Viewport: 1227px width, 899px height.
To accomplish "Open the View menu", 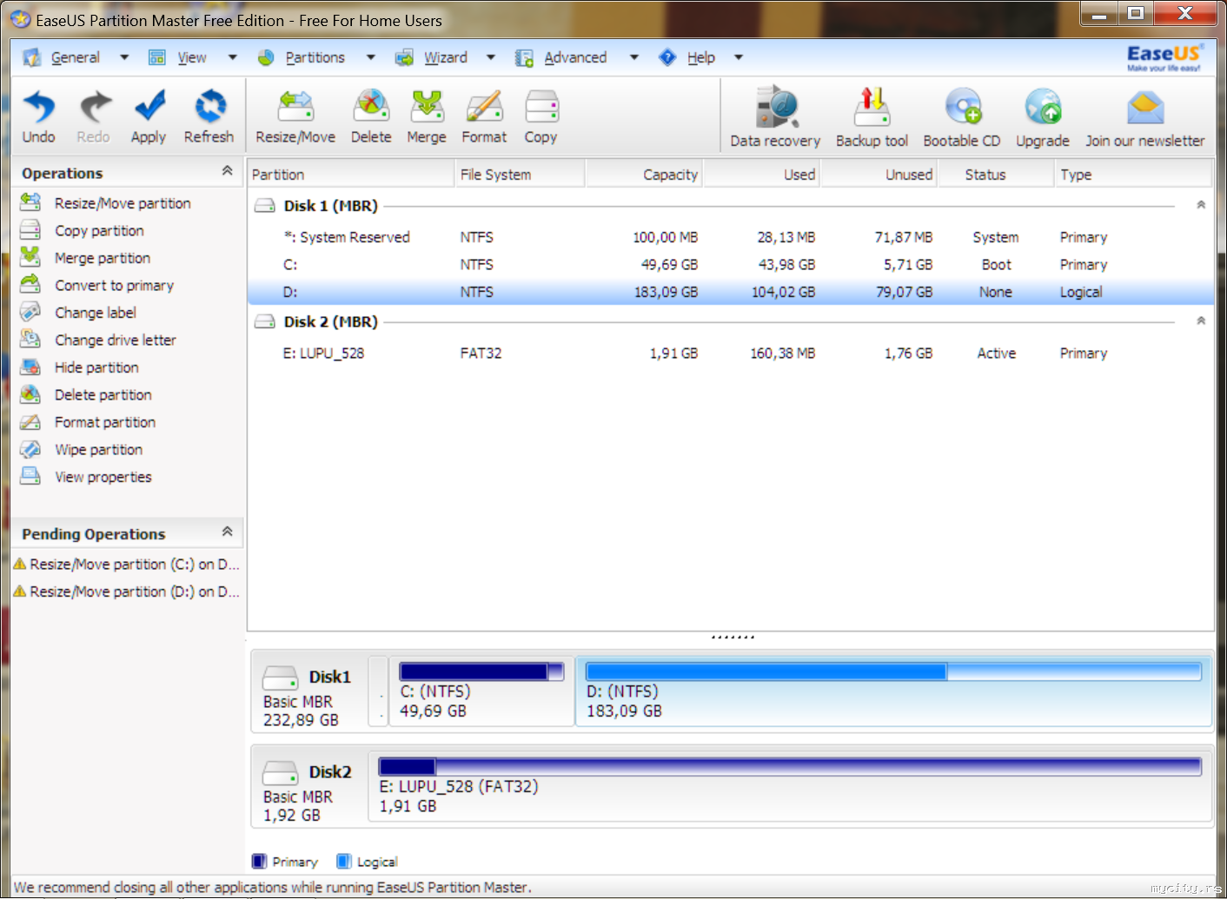I will [x=192, y=57].
